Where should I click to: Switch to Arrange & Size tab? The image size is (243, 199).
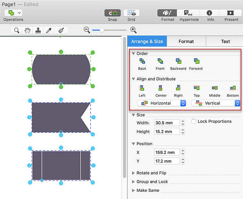point(147,41)
